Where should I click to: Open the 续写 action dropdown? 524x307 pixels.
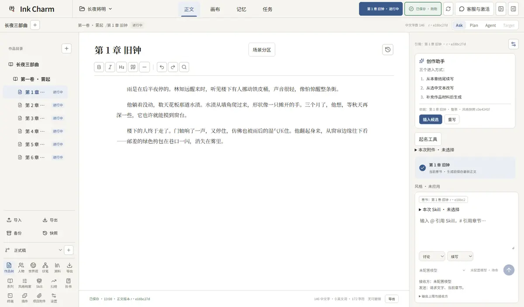point(460,256)
